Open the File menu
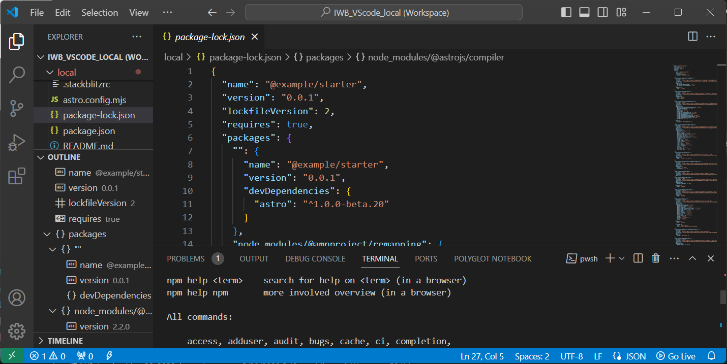This screenshot has width=727, height=364. coord(37,13)
